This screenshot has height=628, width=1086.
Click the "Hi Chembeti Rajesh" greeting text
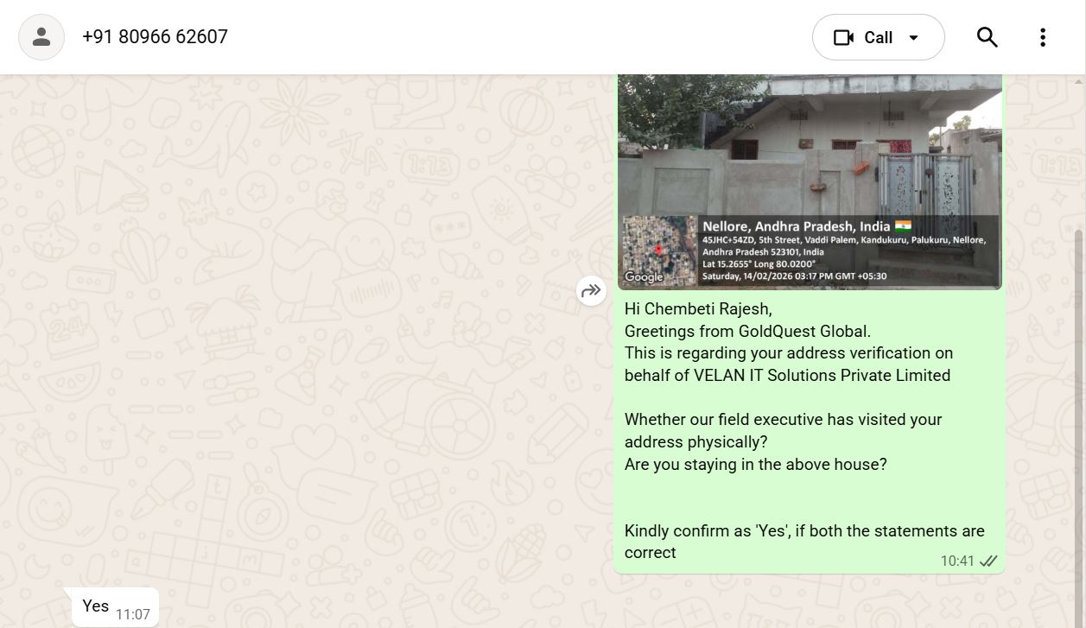coord(698,308)
